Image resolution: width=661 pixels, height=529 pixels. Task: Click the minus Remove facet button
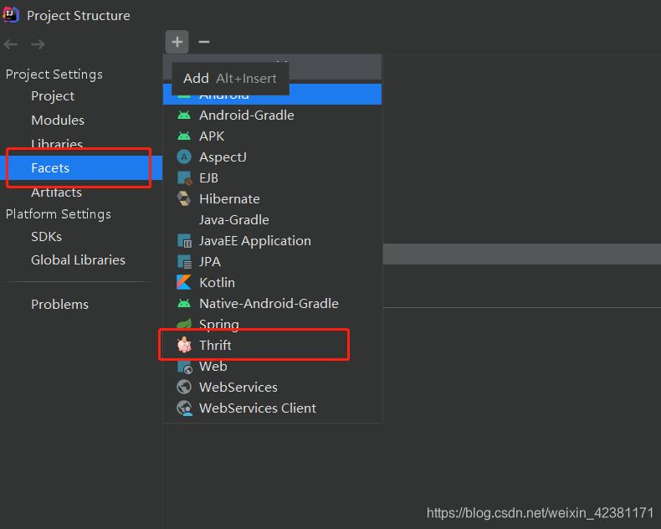(204, 42)
